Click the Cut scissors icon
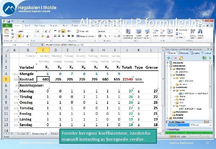Image resolution: width=216 pixels, height=149 pixels. 12,30
